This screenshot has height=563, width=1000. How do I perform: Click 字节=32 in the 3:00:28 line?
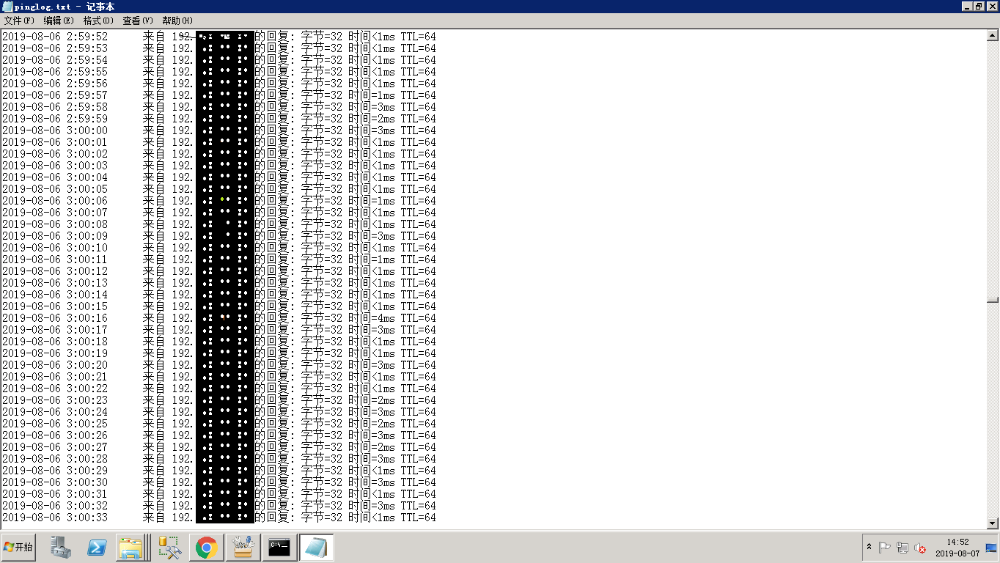tap(322, 459)
